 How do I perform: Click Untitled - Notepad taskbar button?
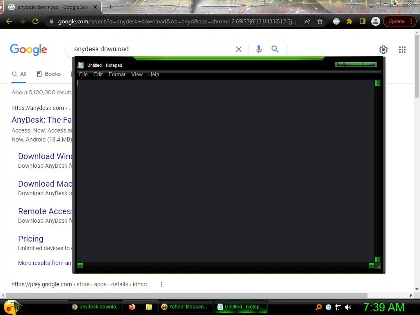[240, 307]
